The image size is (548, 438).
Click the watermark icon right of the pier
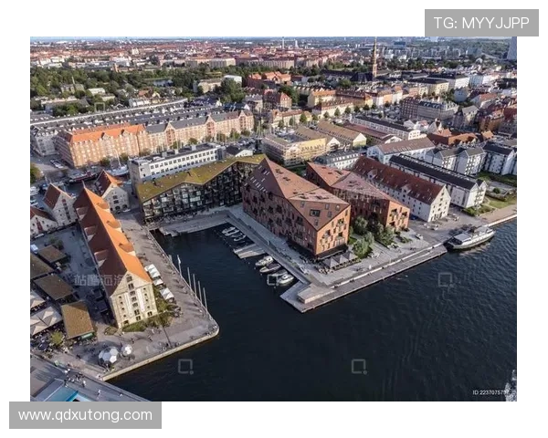pos(445,279)
